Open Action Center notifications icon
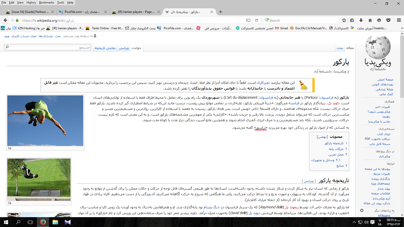404x227 pixels. point(372,222)
